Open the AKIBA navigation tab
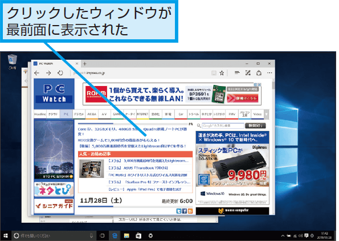 (x=92, y=114)
